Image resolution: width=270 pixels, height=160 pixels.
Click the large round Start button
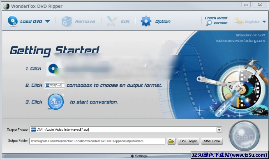245,136
